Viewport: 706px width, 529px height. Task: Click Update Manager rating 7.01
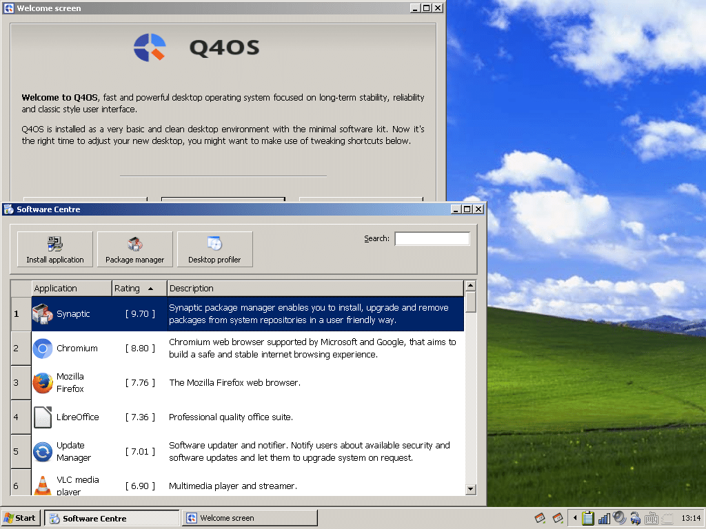(x=140, y=452)
